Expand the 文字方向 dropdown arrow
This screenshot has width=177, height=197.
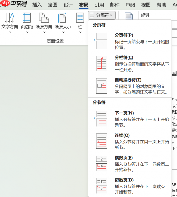(x=10, y=32)
